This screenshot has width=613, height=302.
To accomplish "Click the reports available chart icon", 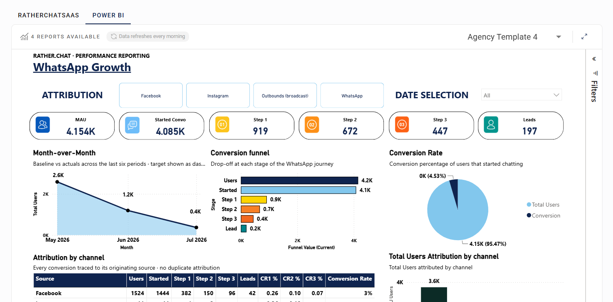I will [x=24, y=37].
